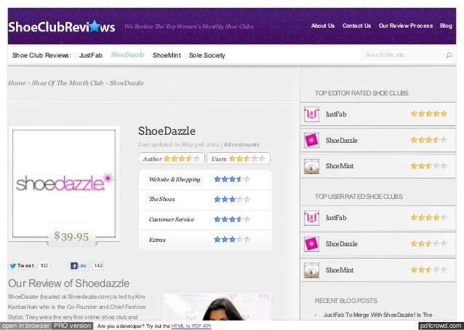Click the open in browser button
This screenshot has height=330, width=464.
pyautogui.click(x=26, y=326)
